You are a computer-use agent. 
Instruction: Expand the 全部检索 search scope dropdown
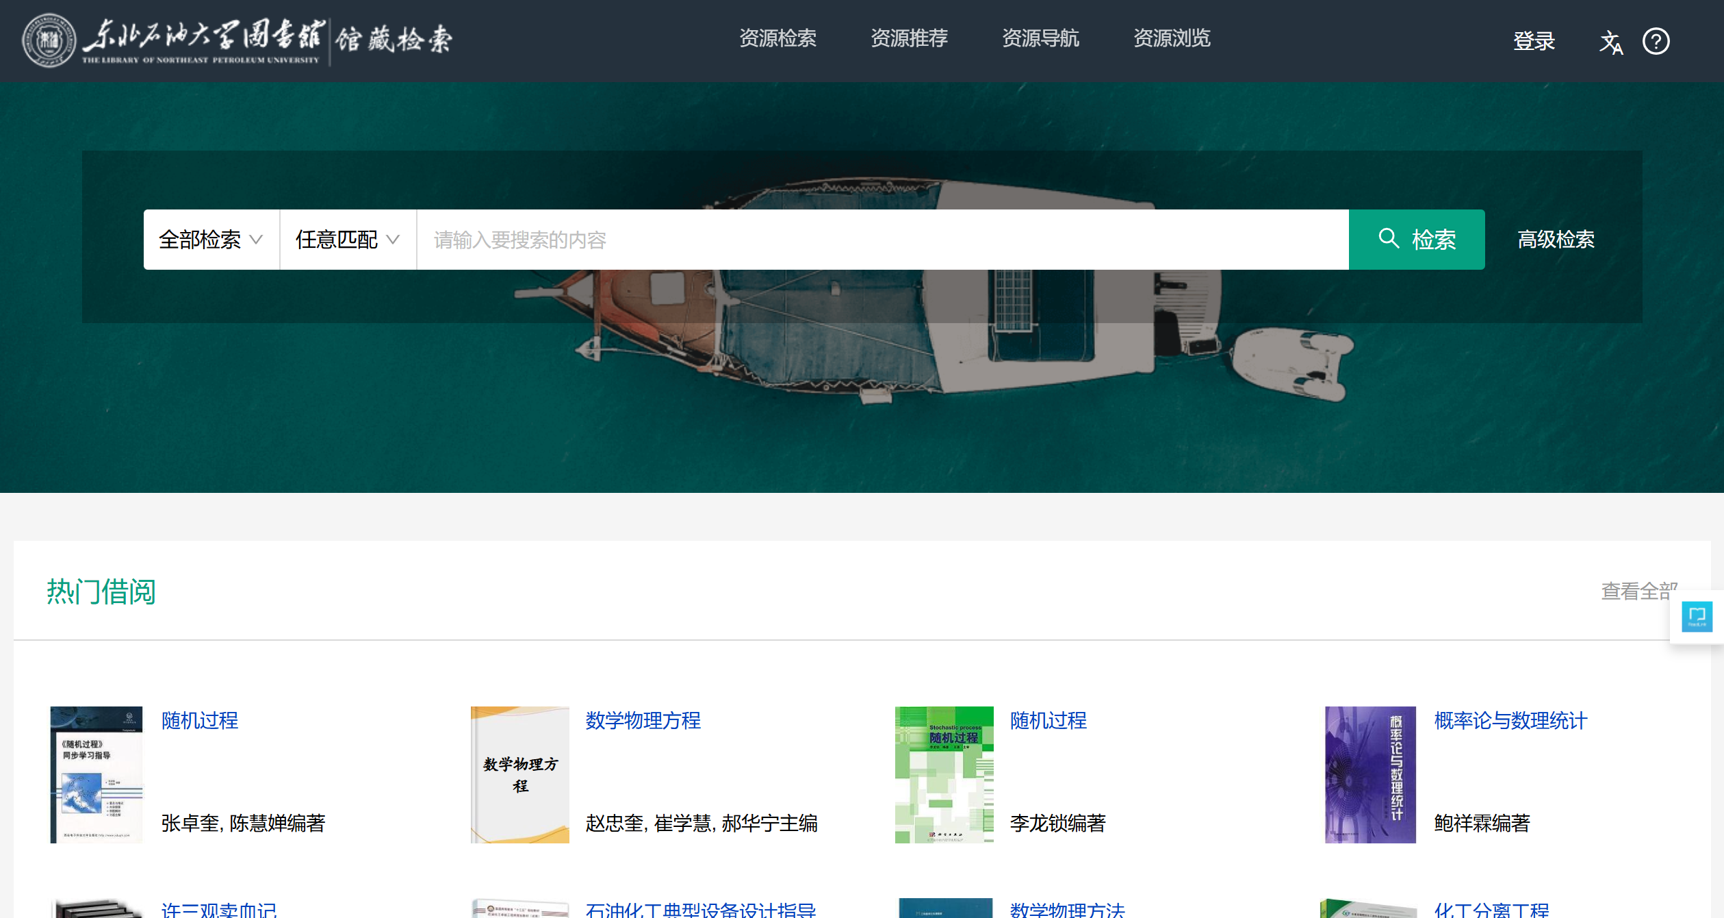[x=211, y=240]
